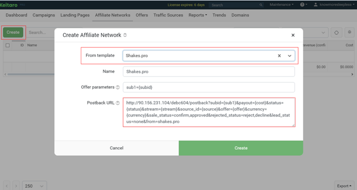Expand the From template dropdown arrow
This screenshot has width=357, height=190.
[290, 56]
